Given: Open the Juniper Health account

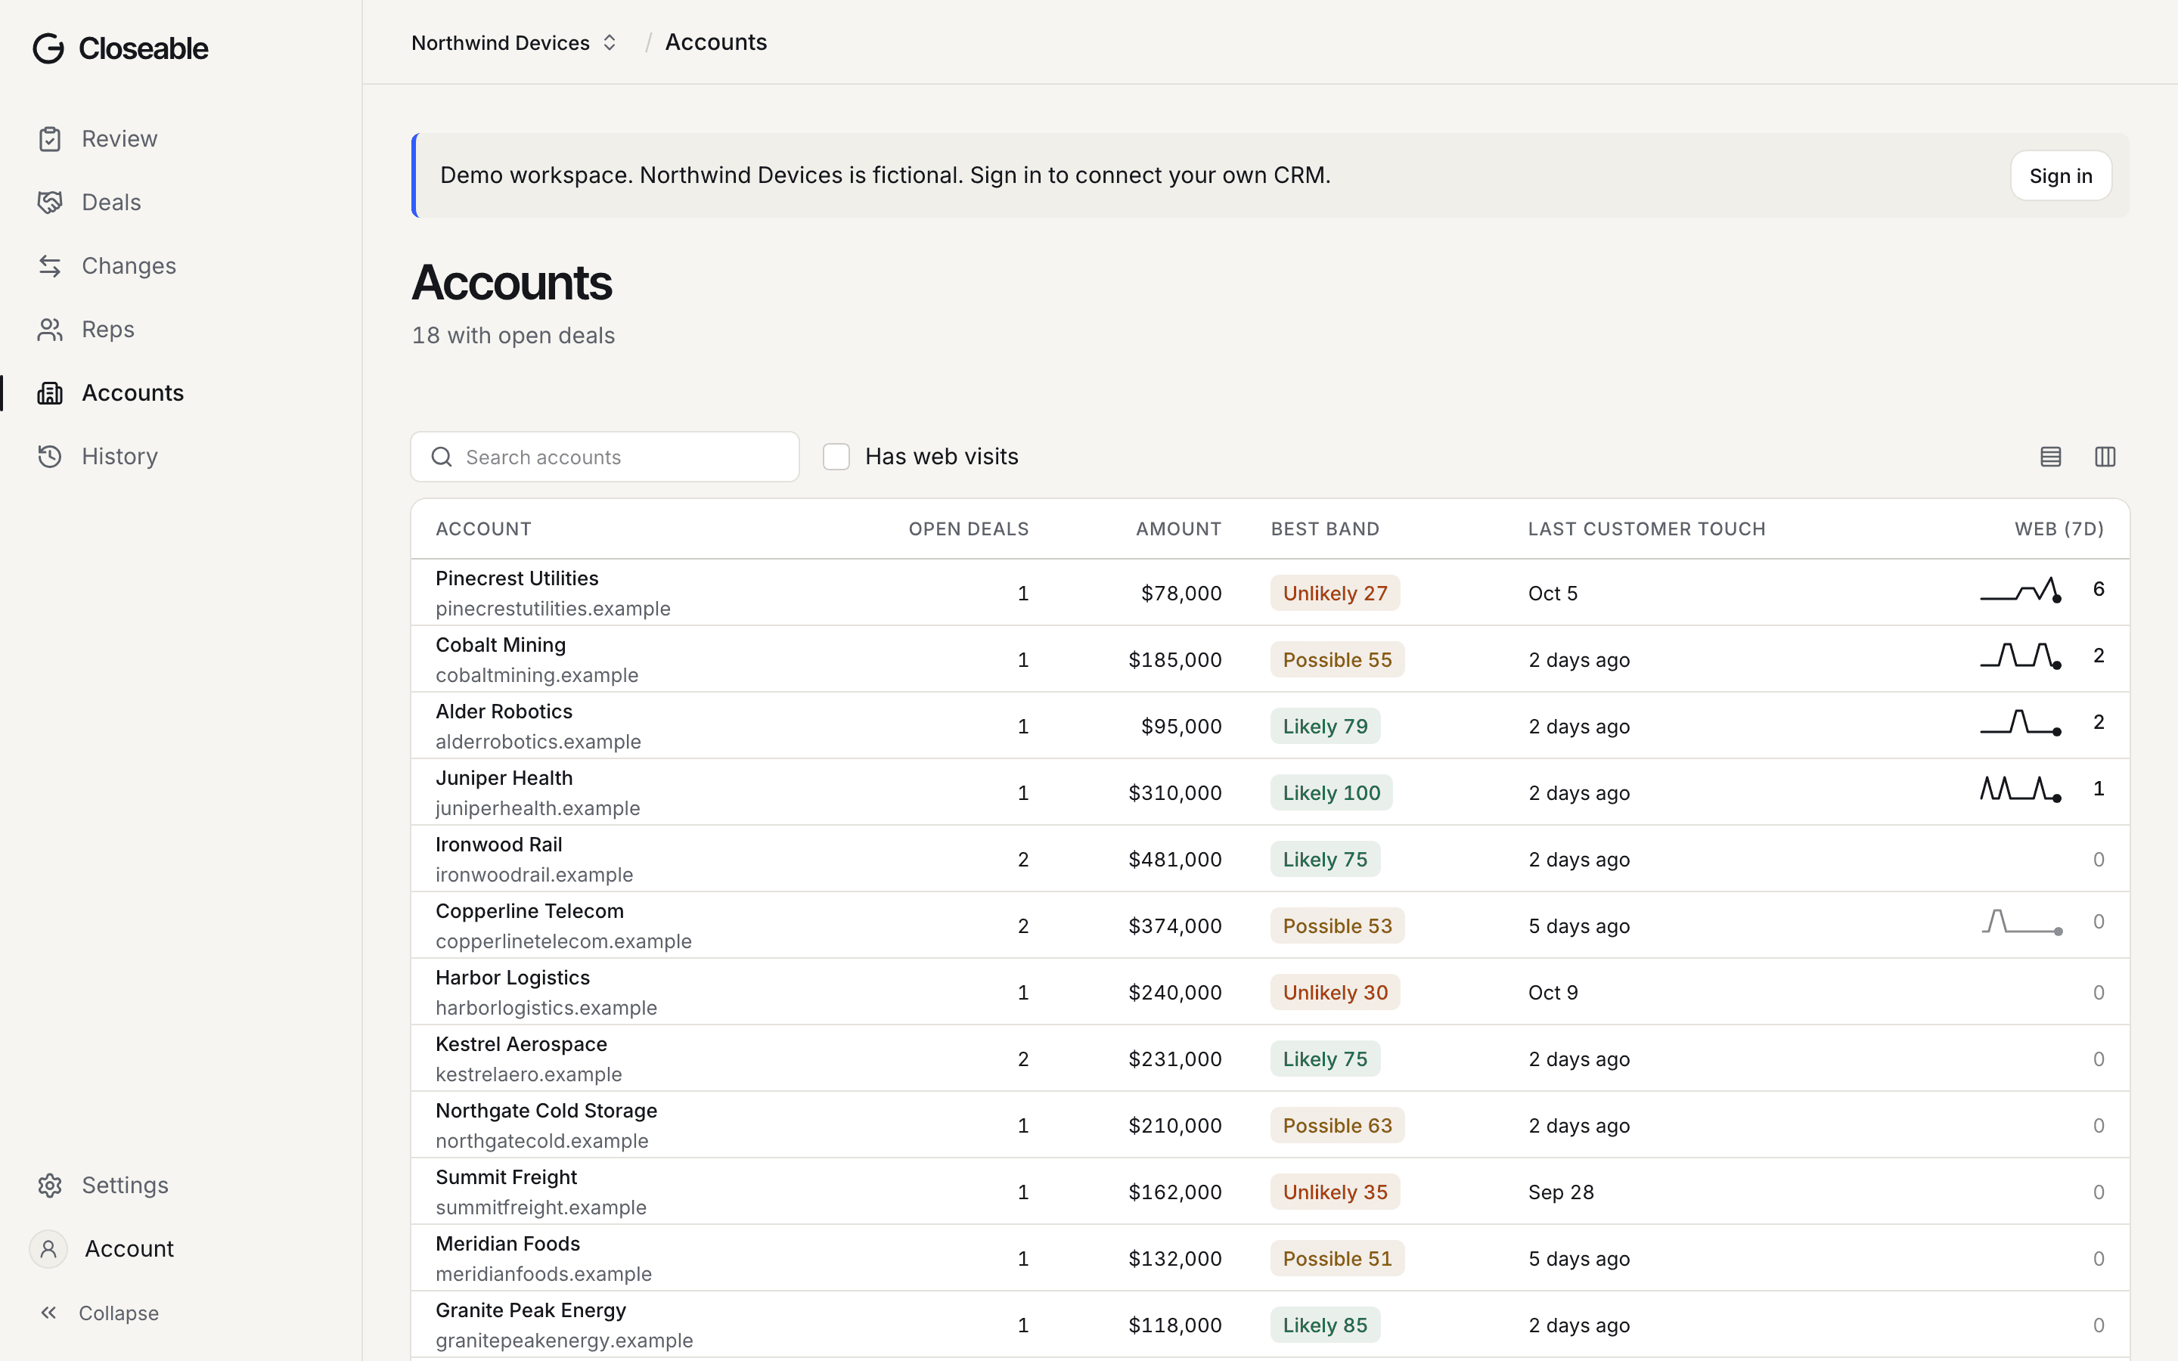Looking at the screenshot, I should coord(504,779).
